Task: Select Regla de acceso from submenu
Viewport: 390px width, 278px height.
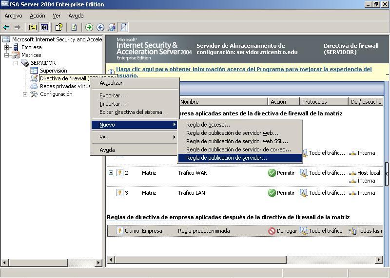Action: pos(208,125)
